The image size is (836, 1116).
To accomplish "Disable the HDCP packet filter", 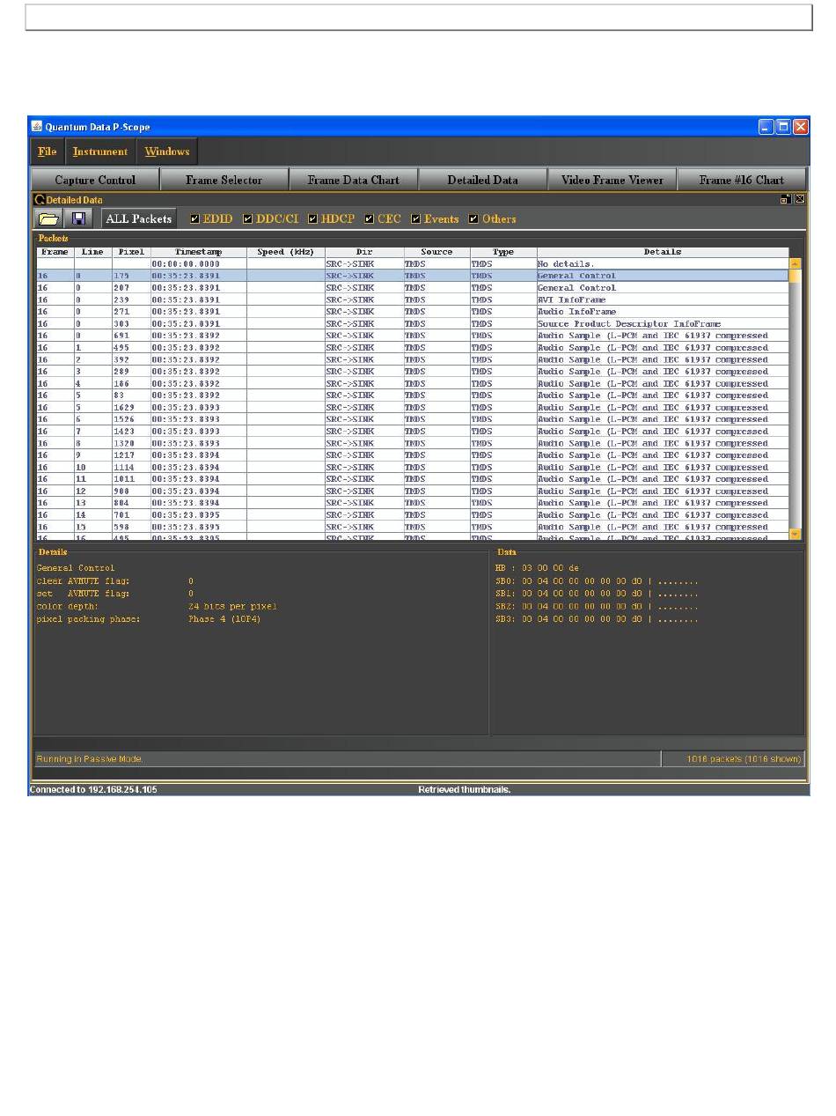I will (x=312, y=218).
